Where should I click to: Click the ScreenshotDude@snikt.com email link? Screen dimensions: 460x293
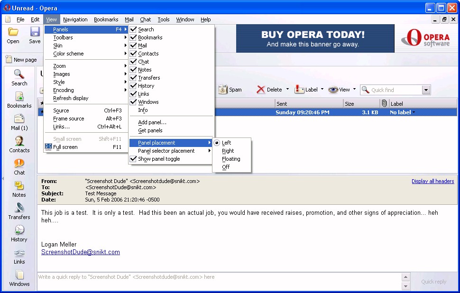[x=81, y=252]
